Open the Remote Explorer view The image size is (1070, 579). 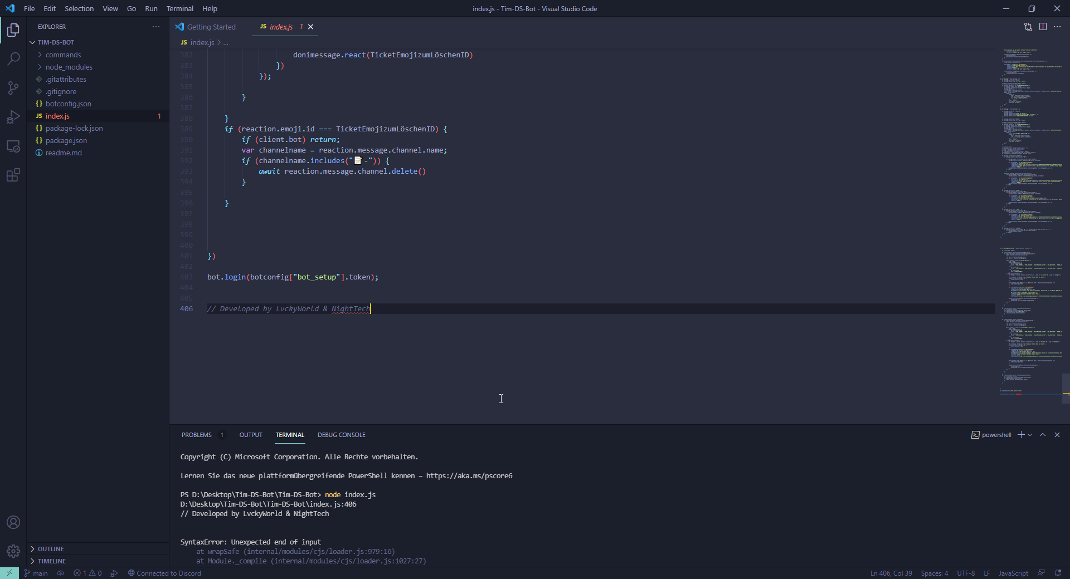tap(13, 146)
